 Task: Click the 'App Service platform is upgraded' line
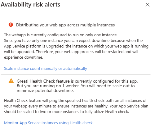pos(76,46)
